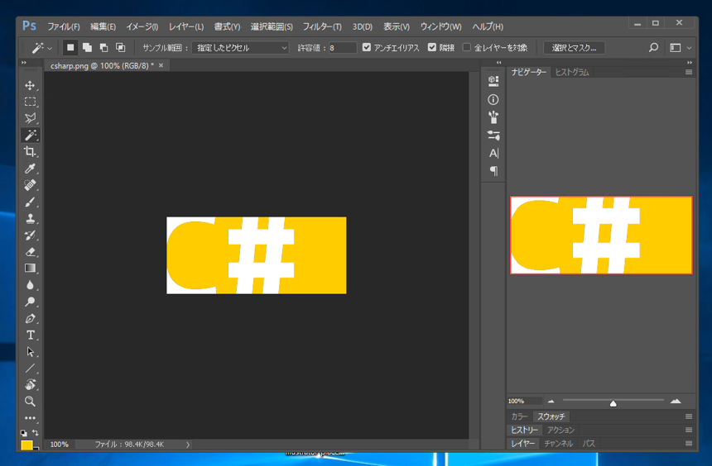The width and height of the screenshot is (712, 466).
Task: Select the Path Selection tool
Action: (x=30, y=352)
